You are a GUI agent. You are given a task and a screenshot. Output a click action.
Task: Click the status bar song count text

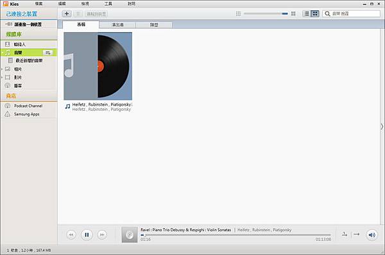pyautogui.click(x=29, y=251)
